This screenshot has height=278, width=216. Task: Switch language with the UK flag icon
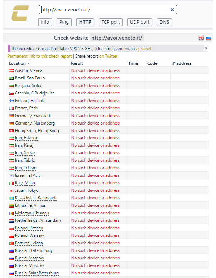tap(201, 38)
